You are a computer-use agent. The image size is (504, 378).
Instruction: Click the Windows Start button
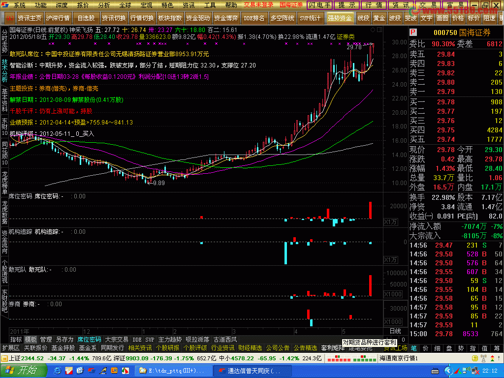[x=23, y=371]
